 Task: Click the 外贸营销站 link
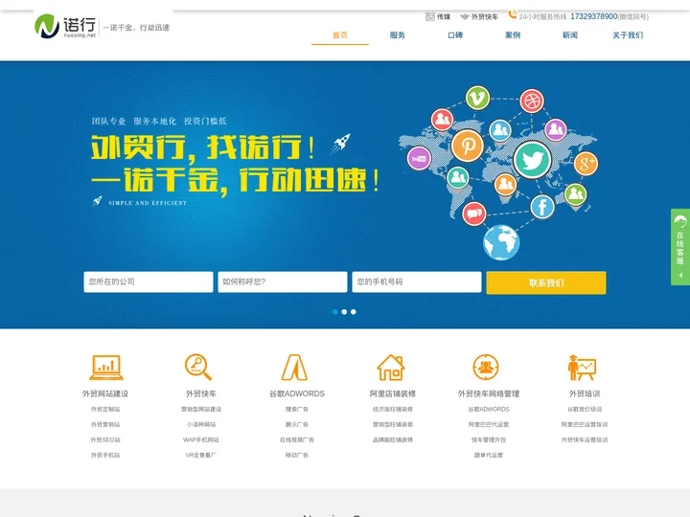click(105, 424)
